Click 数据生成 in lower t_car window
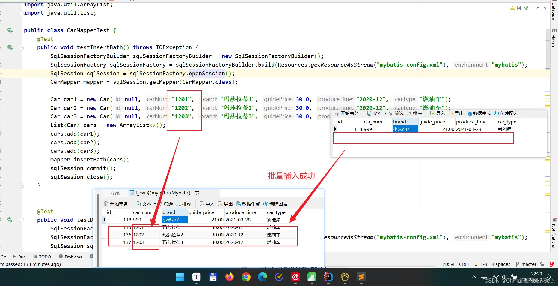 pos(248,204)
